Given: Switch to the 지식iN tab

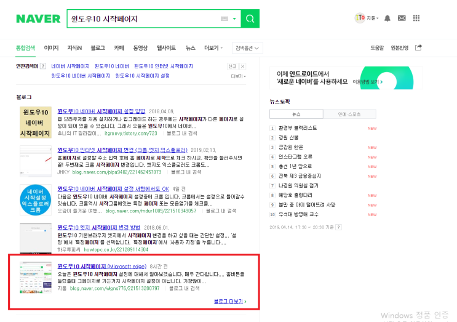Looking at the screenshot, I should 74,48.
